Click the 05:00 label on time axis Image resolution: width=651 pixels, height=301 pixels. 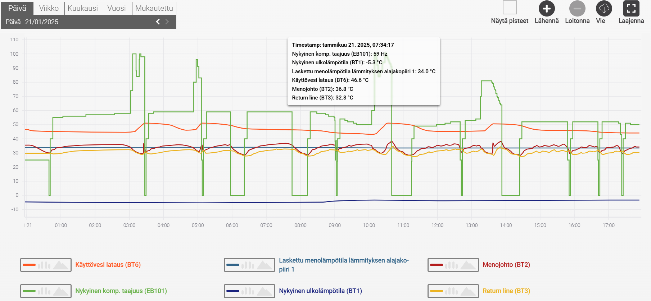point(198,225)
